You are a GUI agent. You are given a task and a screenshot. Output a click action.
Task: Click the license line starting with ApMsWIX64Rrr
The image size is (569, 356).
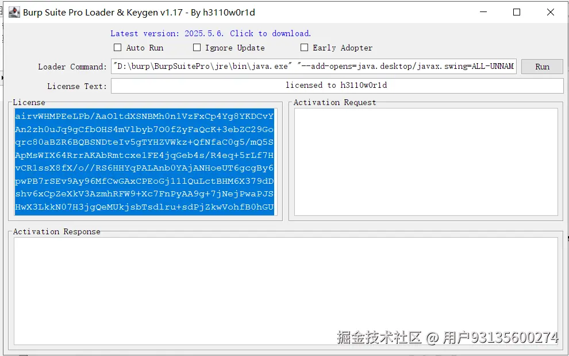(x=144, y=155)
